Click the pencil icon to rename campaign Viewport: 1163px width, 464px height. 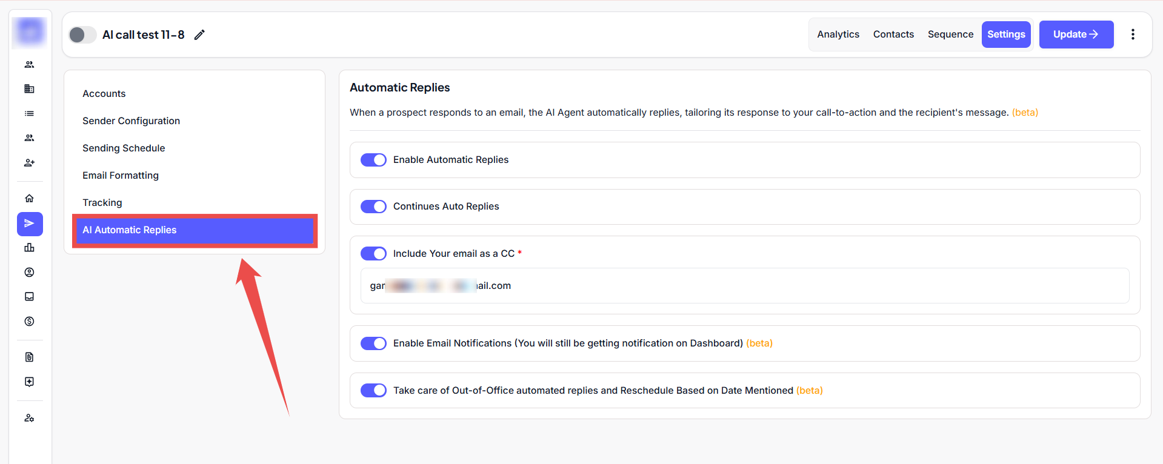pyautogui.click(x=199, y=35)
